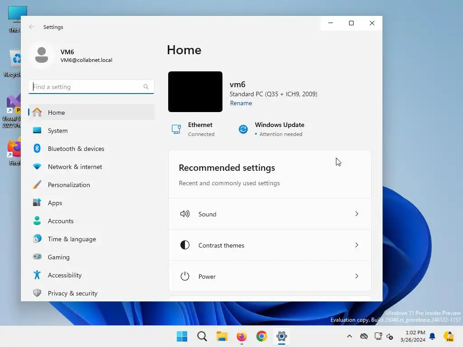Click the Bluetooth icon in sidebar
This screenshot has width=463, height=347.
point(37,148)
